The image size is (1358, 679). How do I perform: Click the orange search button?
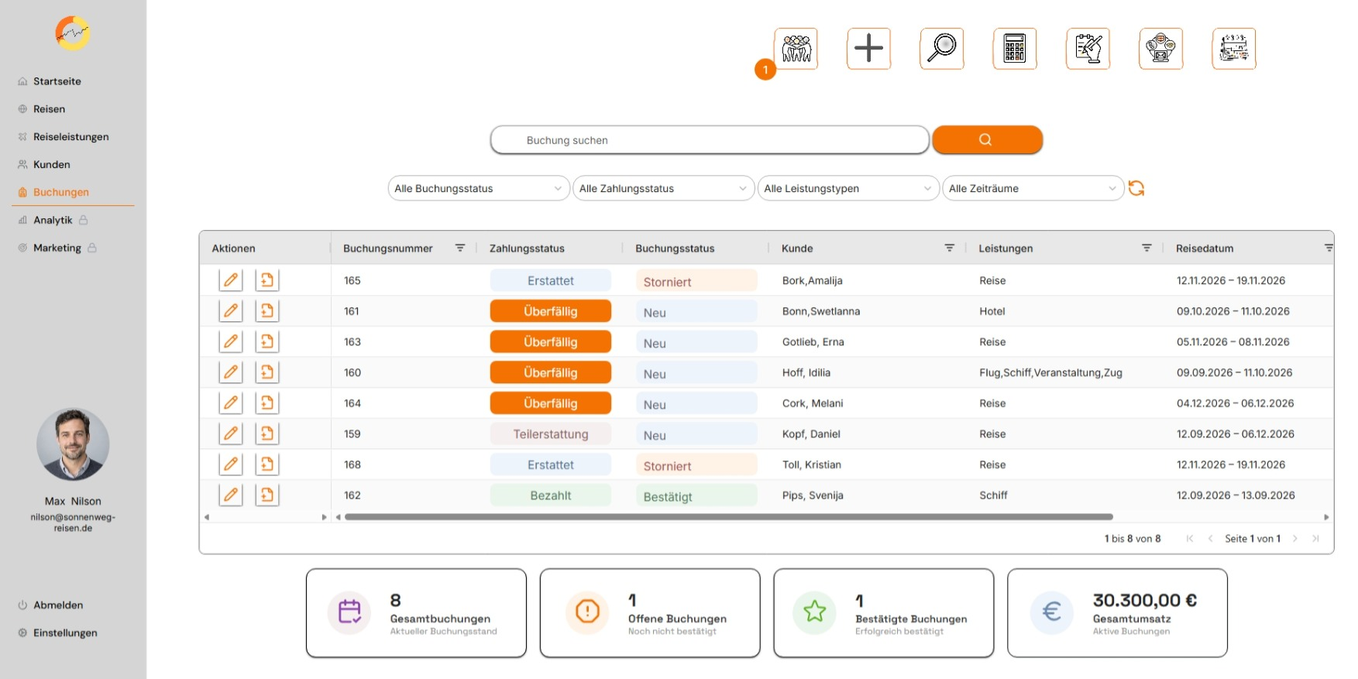coord(987,140)
